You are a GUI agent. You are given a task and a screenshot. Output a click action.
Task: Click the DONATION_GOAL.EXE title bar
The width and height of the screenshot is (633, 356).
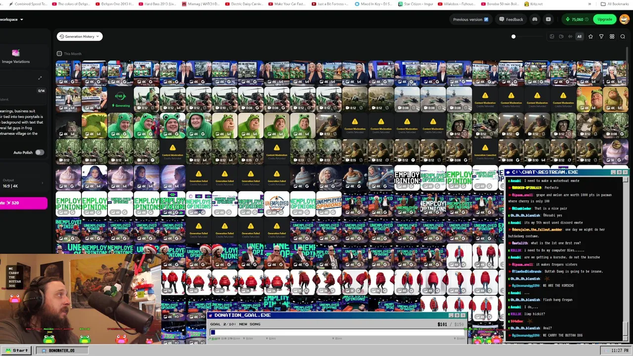tap(337, 315)
